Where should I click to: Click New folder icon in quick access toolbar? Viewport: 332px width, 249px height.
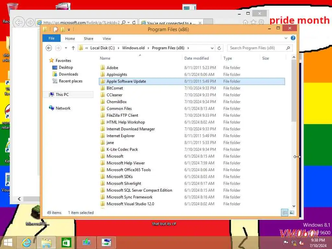(63, 30)
